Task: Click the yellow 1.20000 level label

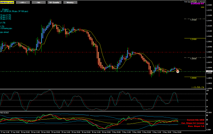Action: [x=193, y=78]
